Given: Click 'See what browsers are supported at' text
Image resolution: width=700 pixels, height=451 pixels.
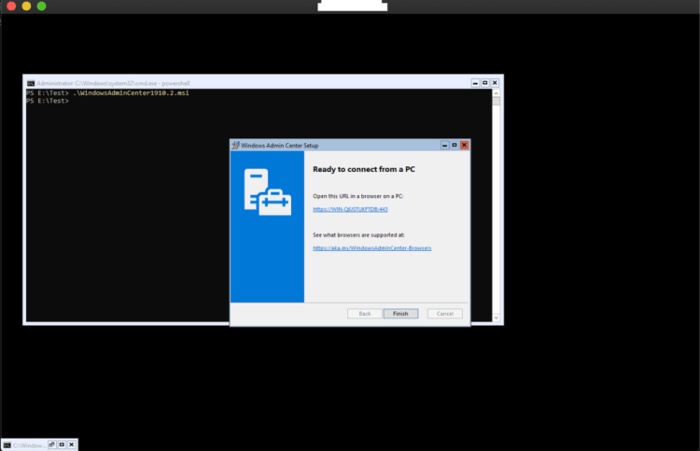Looking at the screenshot, I should tap(358, 235).
